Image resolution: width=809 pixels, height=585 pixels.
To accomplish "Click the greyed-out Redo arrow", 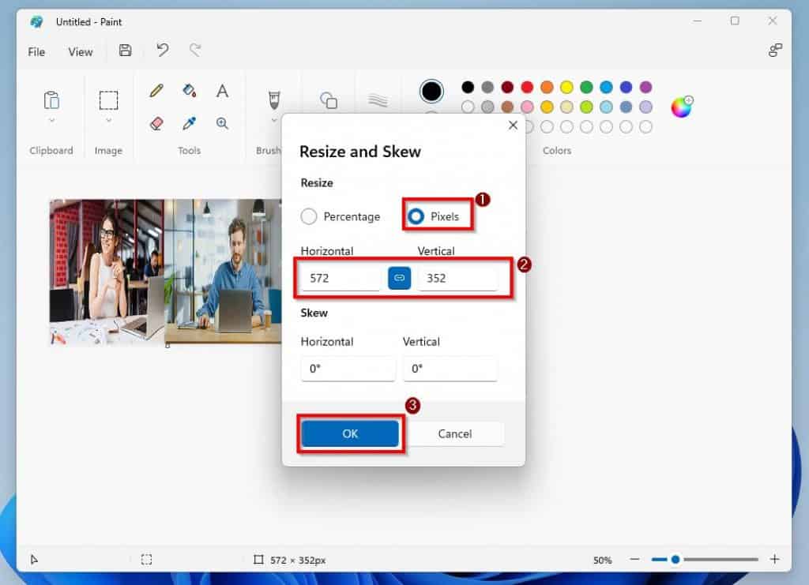I will click(195, 50).
